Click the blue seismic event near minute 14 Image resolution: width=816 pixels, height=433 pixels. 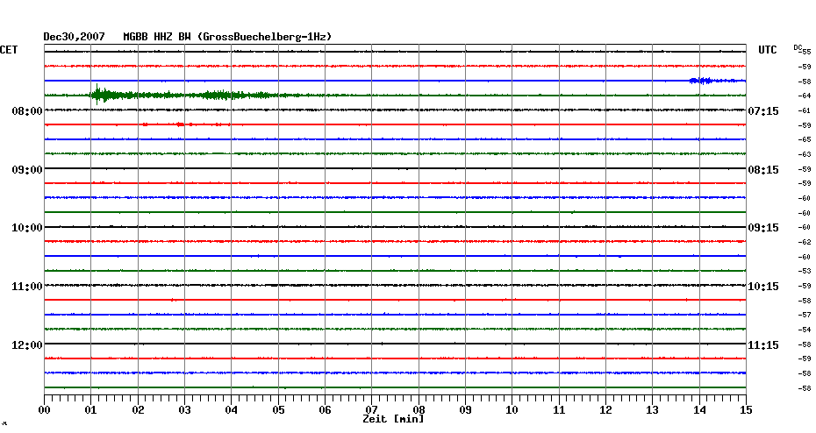703,81
